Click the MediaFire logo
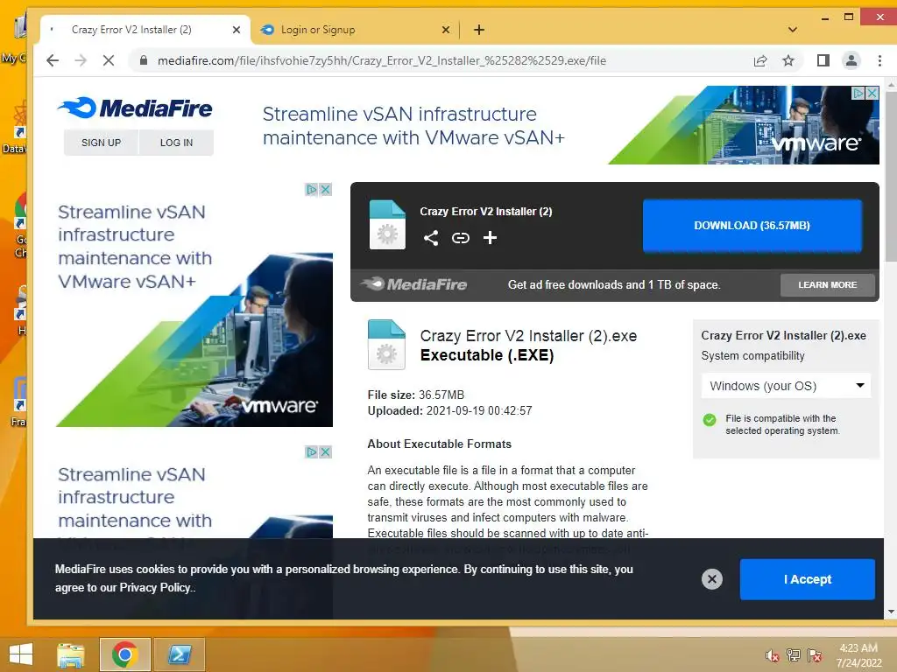 coord(135,108)
